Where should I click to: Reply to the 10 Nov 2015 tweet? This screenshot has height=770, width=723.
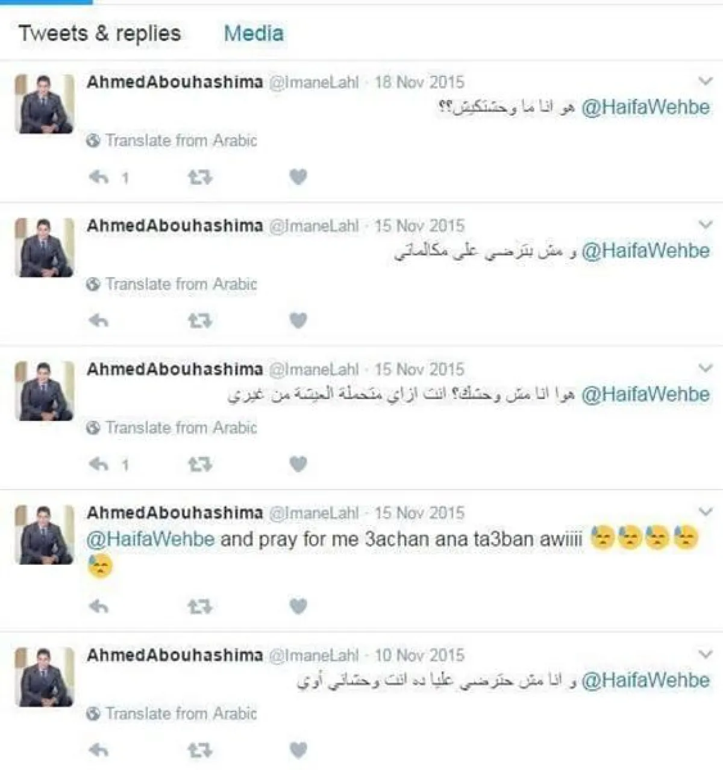99,750
